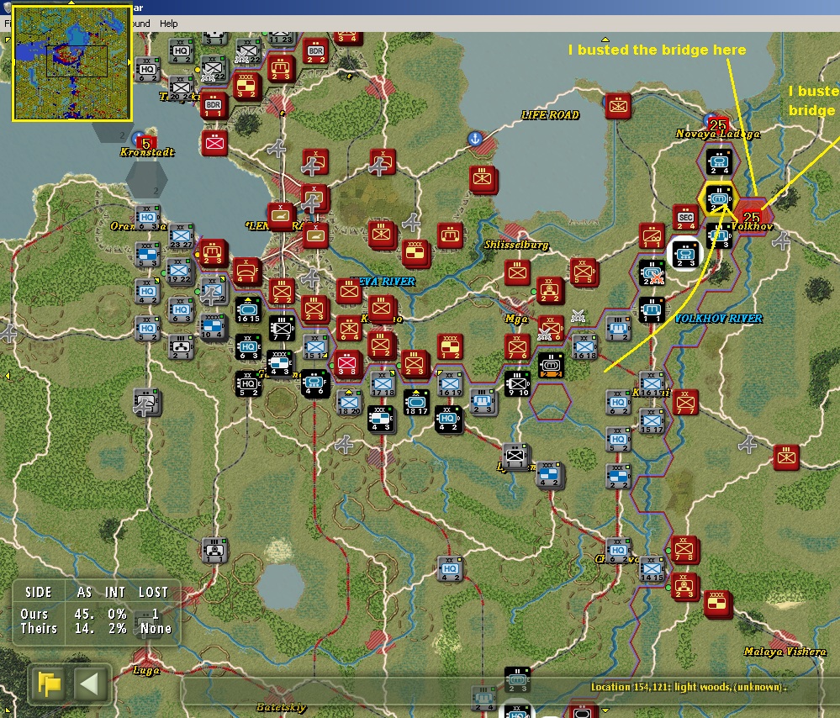Image resolution: width=840 pixels, height=718 pixels.
Task: Click the Ours row in the combat panel
Action: click(x=97, y=614)
